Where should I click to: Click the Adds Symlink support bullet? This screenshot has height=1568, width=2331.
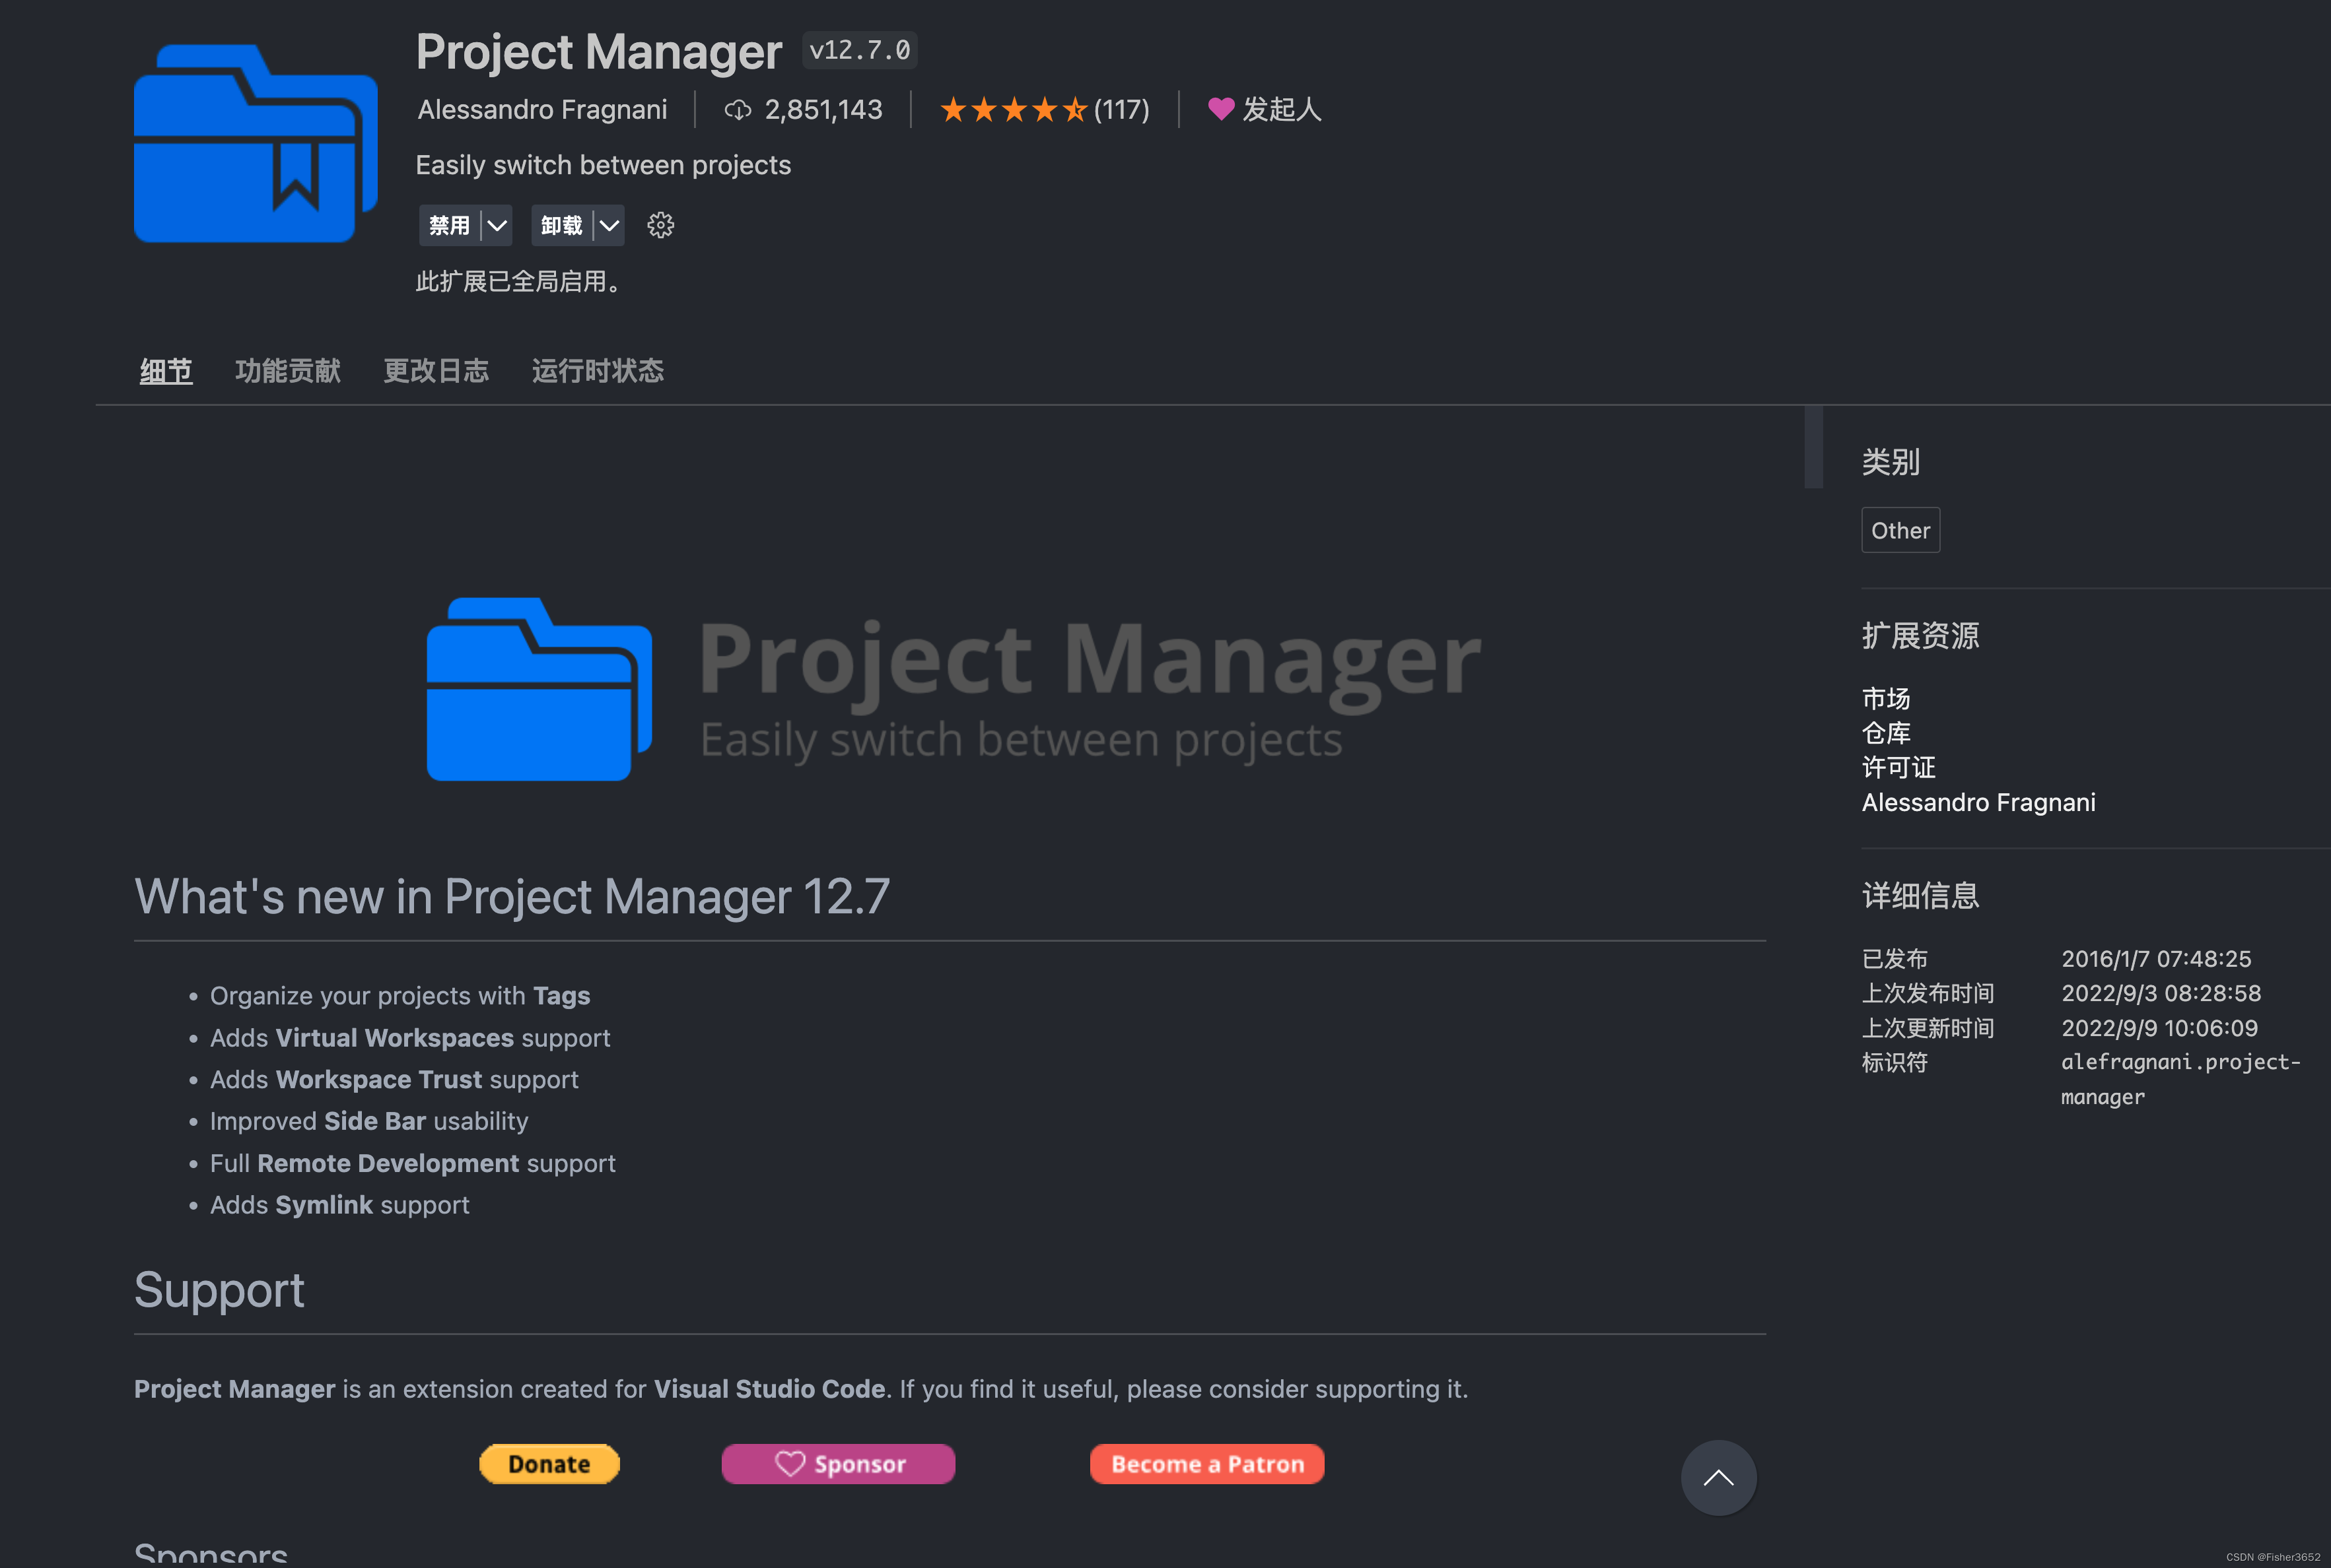[339, 1205]
